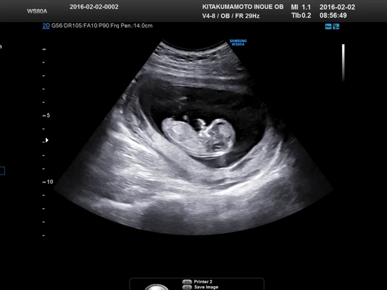Viewport: 387px width, 290px height.
Task: Click the fetus in the ultrasound image
Action: click(x=199, y=135)
